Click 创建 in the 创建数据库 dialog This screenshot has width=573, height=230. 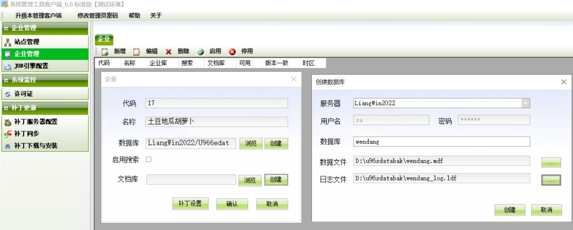tap(510, 210)
